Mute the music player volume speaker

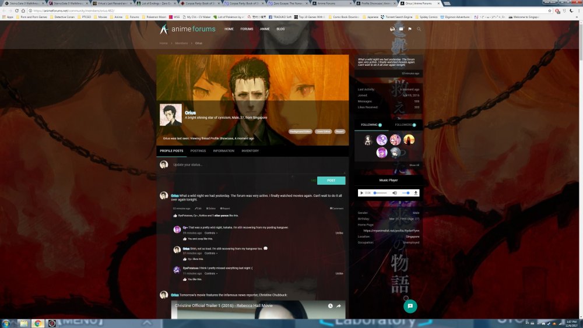tap(395, 193)
